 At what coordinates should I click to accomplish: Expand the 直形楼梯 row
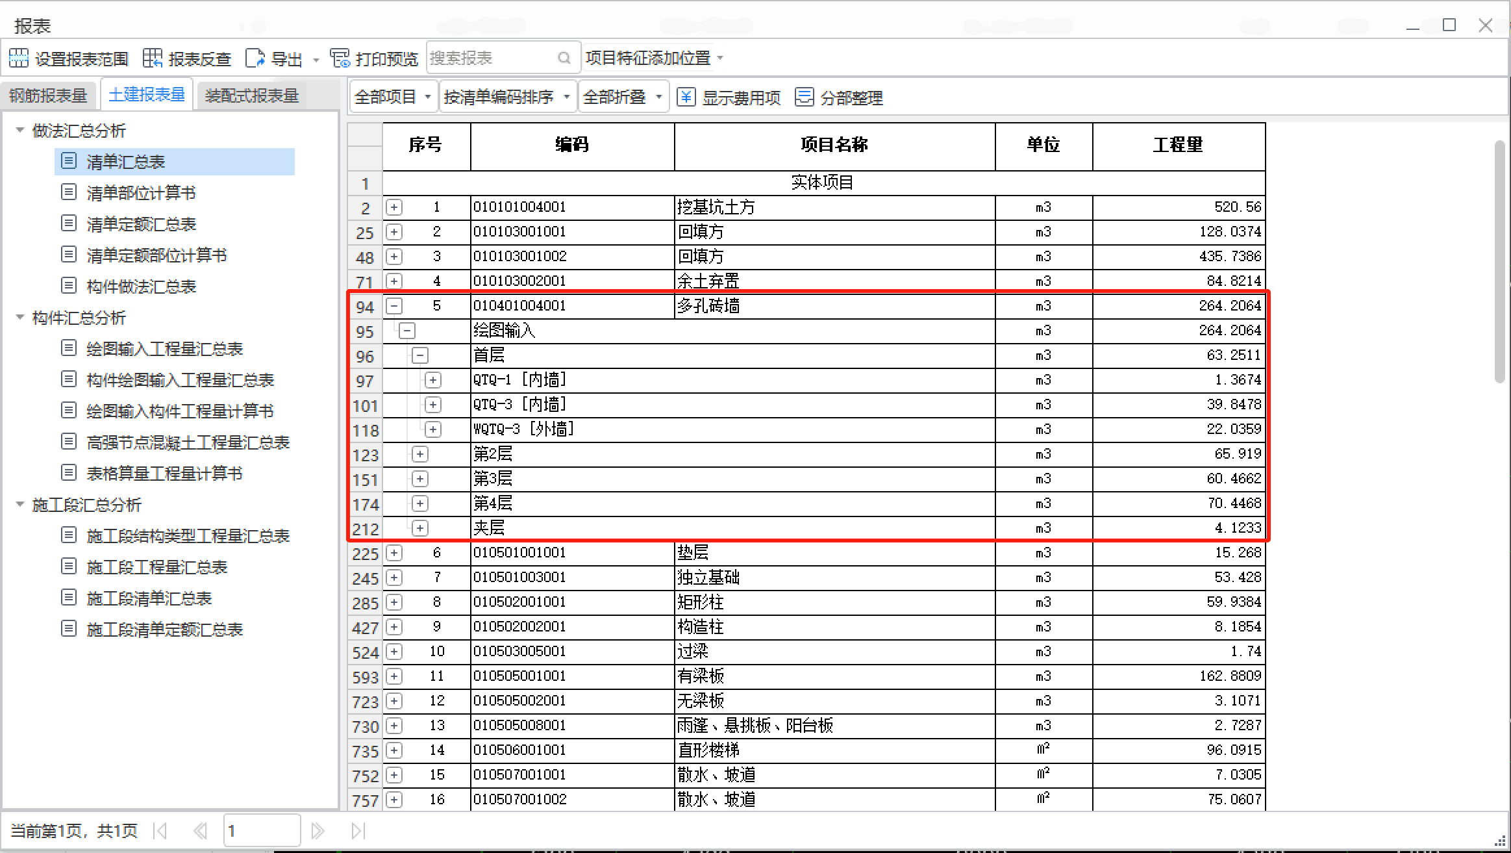coord(394,750)
